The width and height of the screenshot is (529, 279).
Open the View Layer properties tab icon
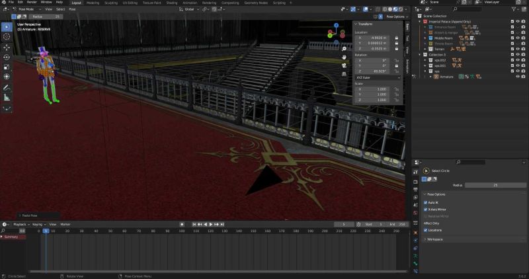[416, 198]
